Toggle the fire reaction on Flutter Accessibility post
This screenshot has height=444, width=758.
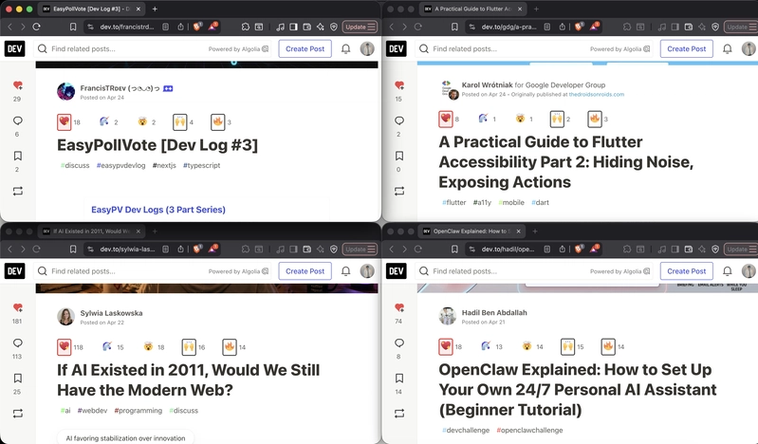click(x=595, y=119)
